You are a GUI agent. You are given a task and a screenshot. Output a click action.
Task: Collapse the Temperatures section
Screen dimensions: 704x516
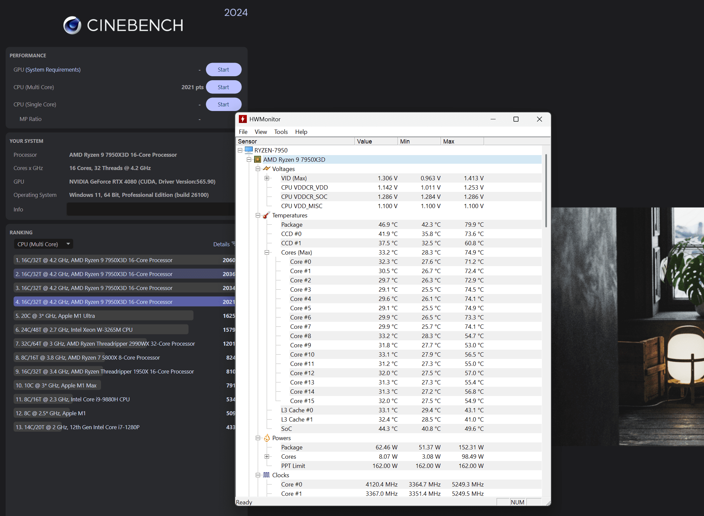[x=258, y=215]
